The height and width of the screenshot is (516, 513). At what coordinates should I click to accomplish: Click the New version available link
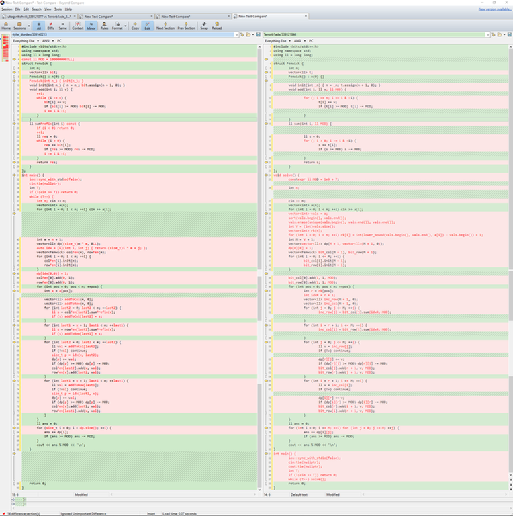pos(494,9)
